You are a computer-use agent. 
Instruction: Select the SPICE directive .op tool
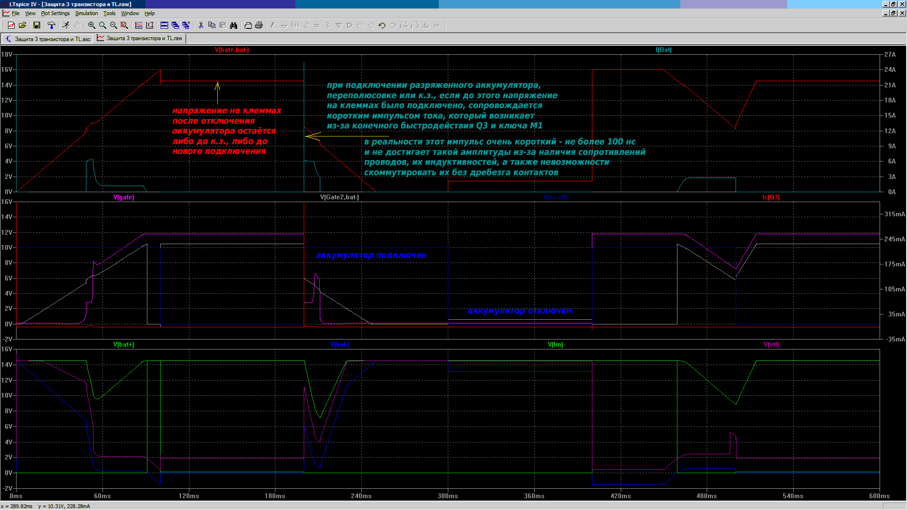point(436,25)
